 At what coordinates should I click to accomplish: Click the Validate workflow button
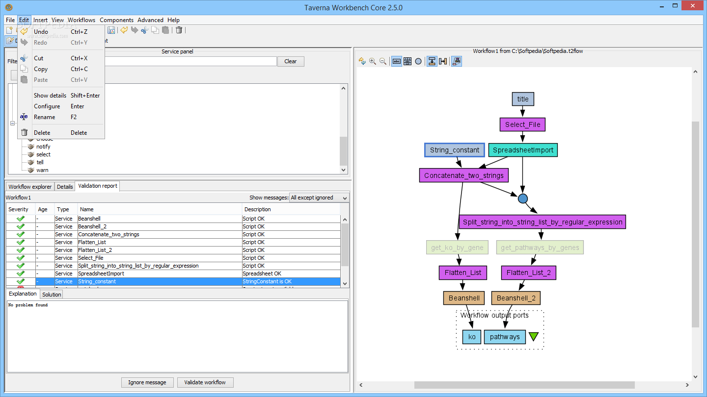[205, 382]
